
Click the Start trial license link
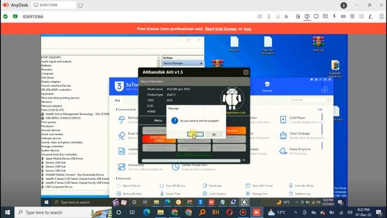(221, 29)
